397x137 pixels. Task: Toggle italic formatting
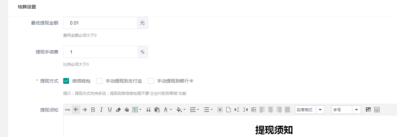pos(101,110)
